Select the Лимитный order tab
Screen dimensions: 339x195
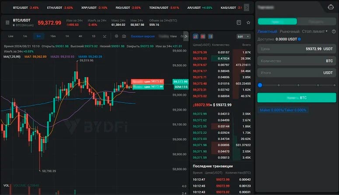point(267,31)
